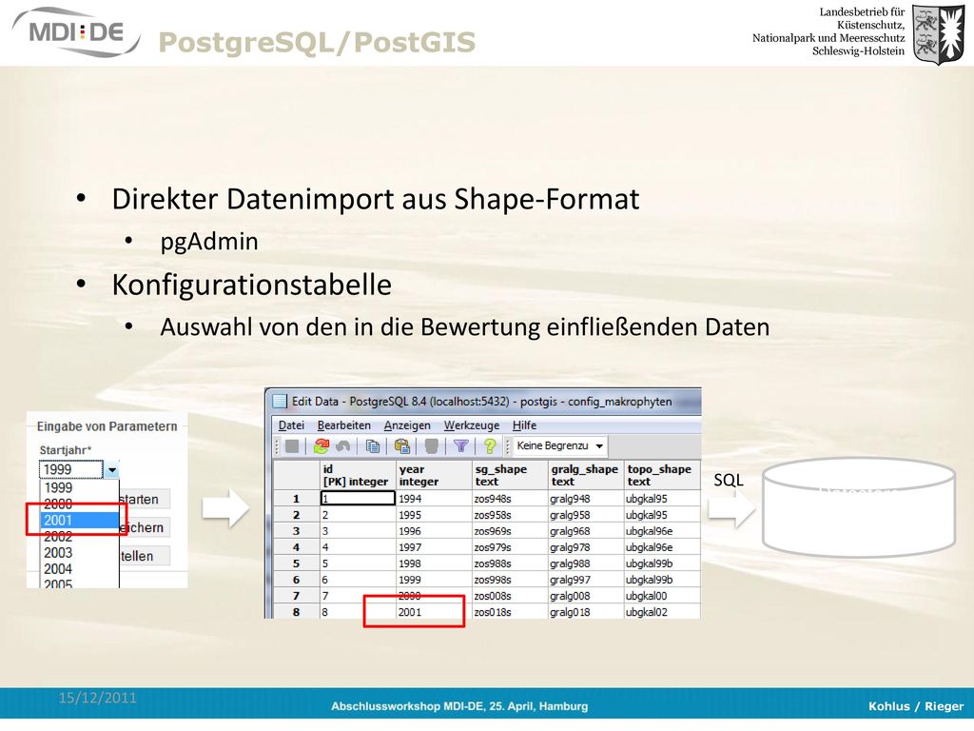Image resolution: width=974 pixels, height=731 pixels.
Task: Click the sg_shape text column header
Action: 510,476
